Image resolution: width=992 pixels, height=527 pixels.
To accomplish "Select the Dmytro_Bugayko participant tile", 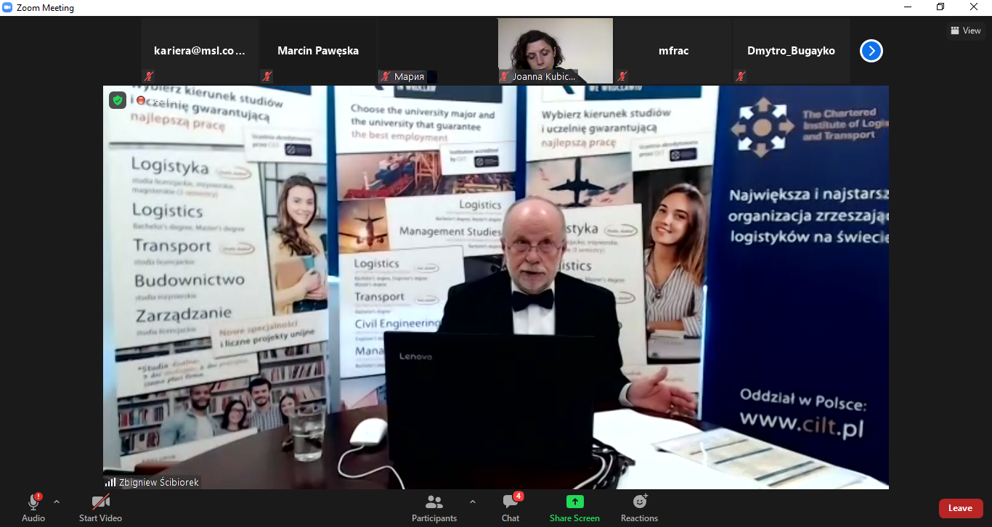I will (x=791, y=51).
